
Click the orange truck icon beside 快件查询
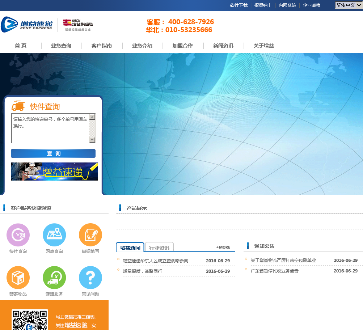pos(18,106)
